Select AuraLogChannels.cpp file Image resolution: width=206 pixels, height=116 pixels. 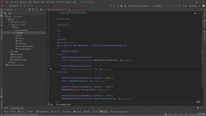pyautogui.click(x=25, y=46)
